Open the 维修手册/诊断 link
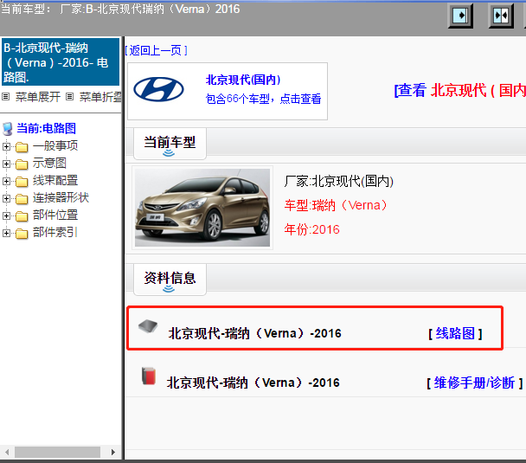This screenshot has width=526, height=463. pyautogui.click(x=474, y=383)
